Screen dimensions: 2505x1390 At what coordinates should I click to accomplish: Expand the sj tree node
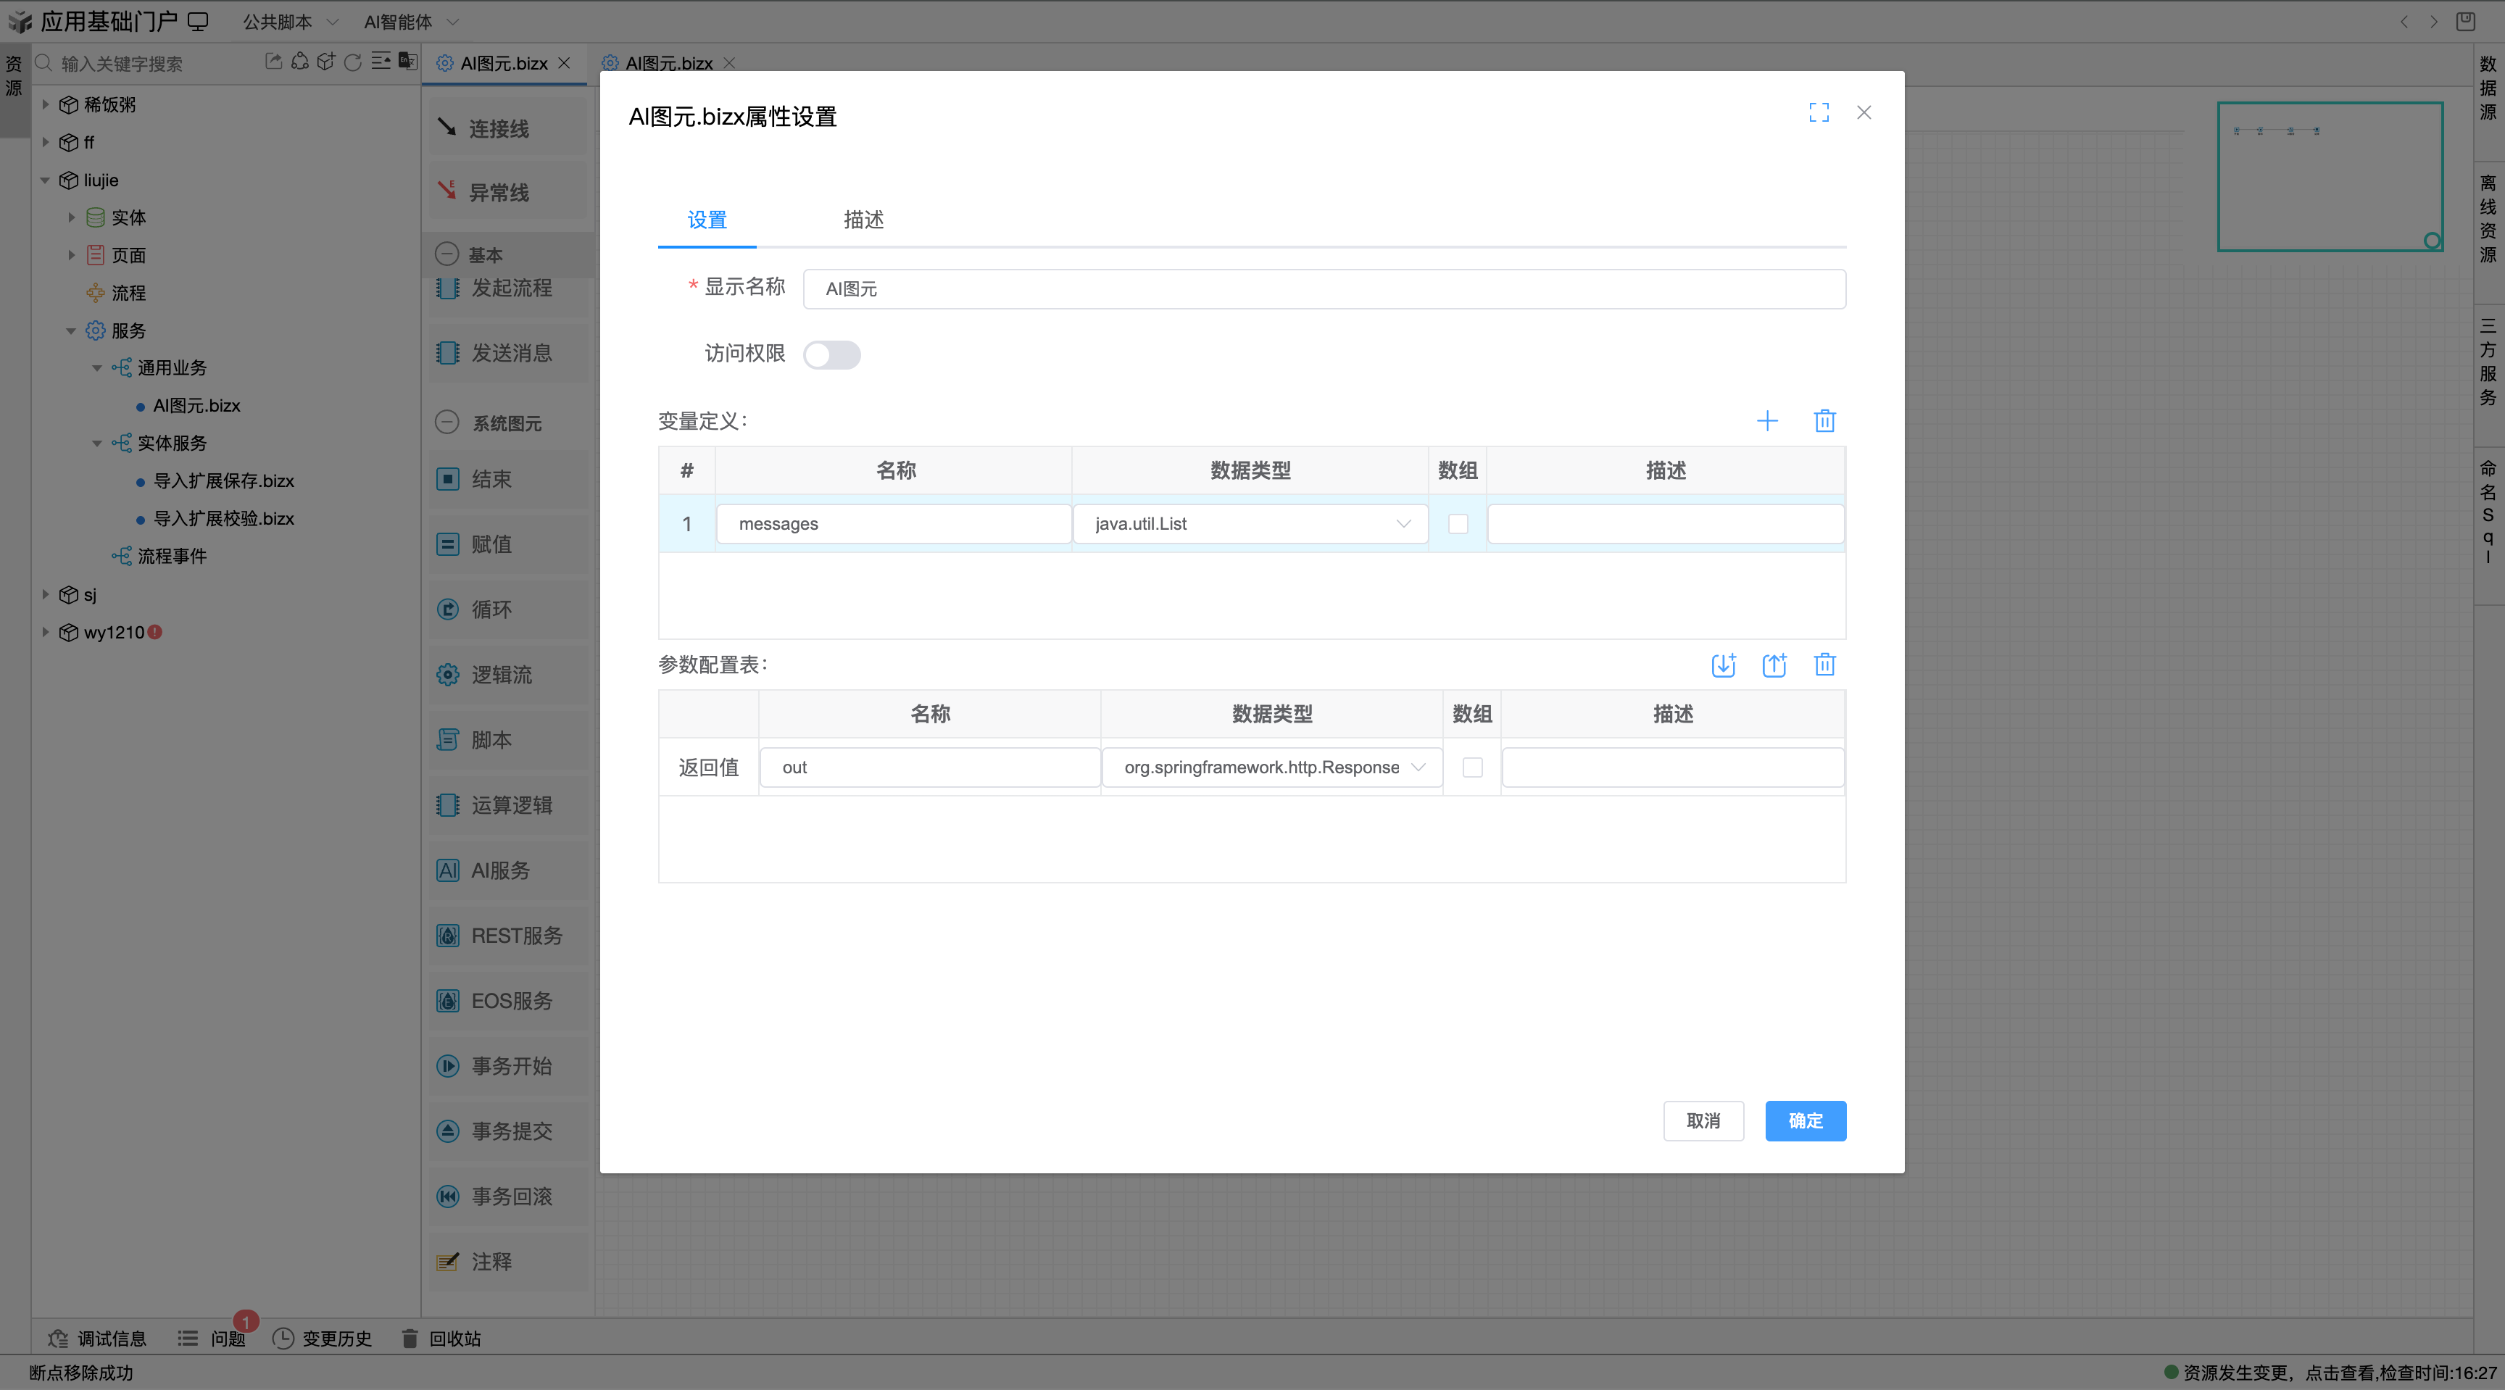(46, 594)
